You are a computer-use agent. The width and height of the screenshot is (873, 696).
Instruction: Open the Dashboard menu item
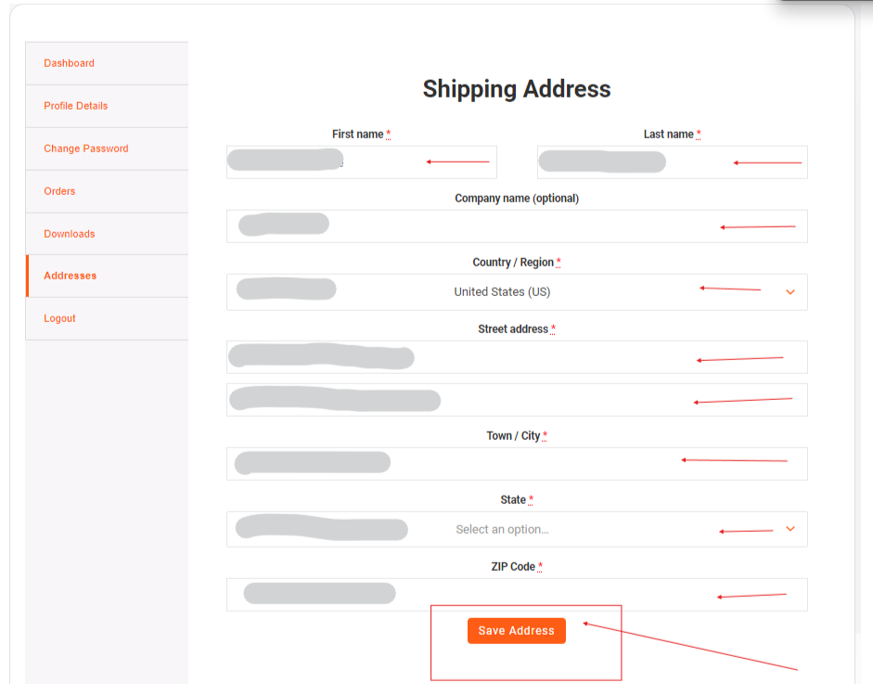pos(69,63)
